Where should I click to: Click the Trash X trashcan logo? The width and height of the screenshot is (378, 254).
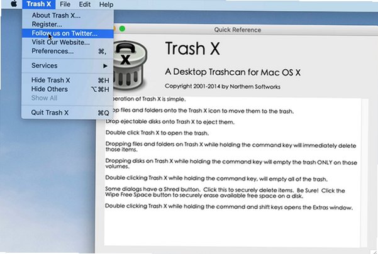[130, 65]
